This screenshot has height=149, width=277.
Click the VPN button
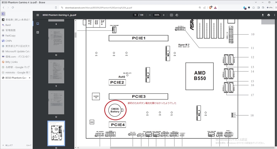pos(270,8)
